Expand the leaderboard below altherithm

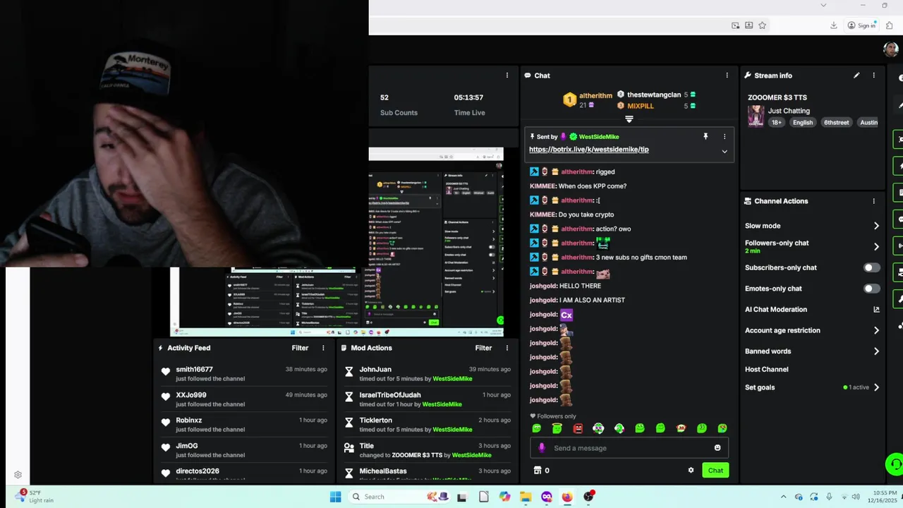pos(629,119)
